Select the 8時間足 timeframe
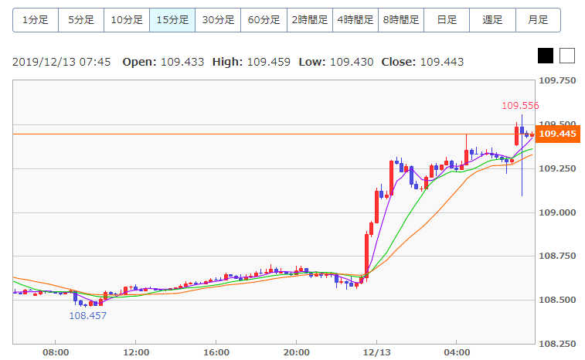 (400, 20)
